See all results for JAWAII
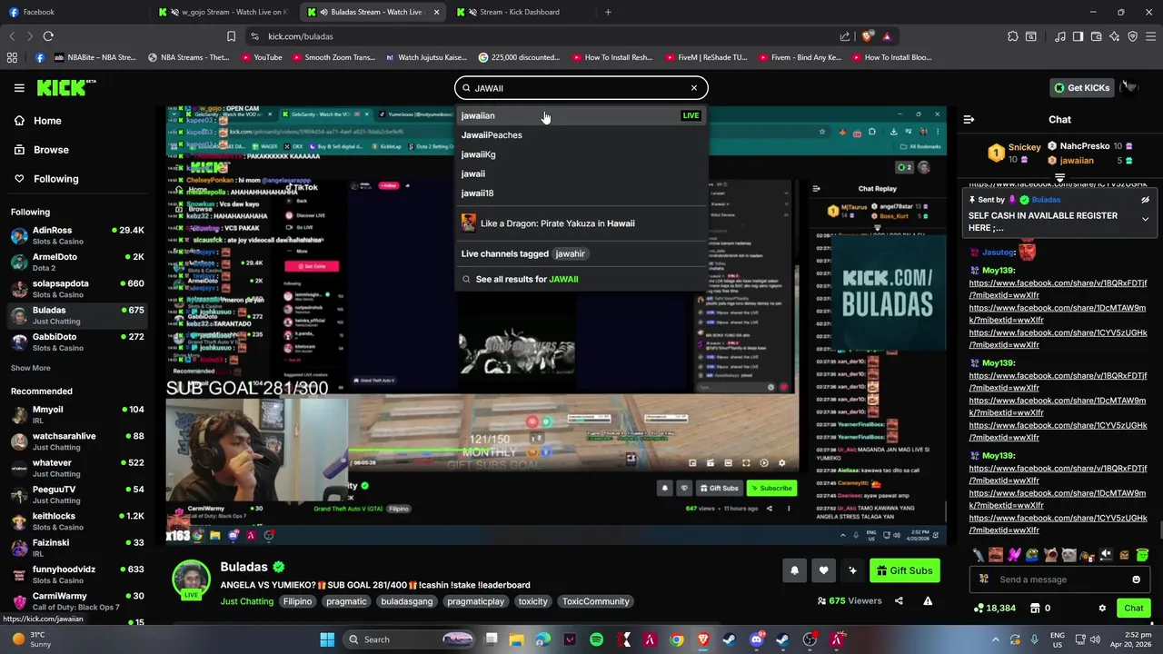This screenshot has height=654, width=1163. [x=581, y=279]
